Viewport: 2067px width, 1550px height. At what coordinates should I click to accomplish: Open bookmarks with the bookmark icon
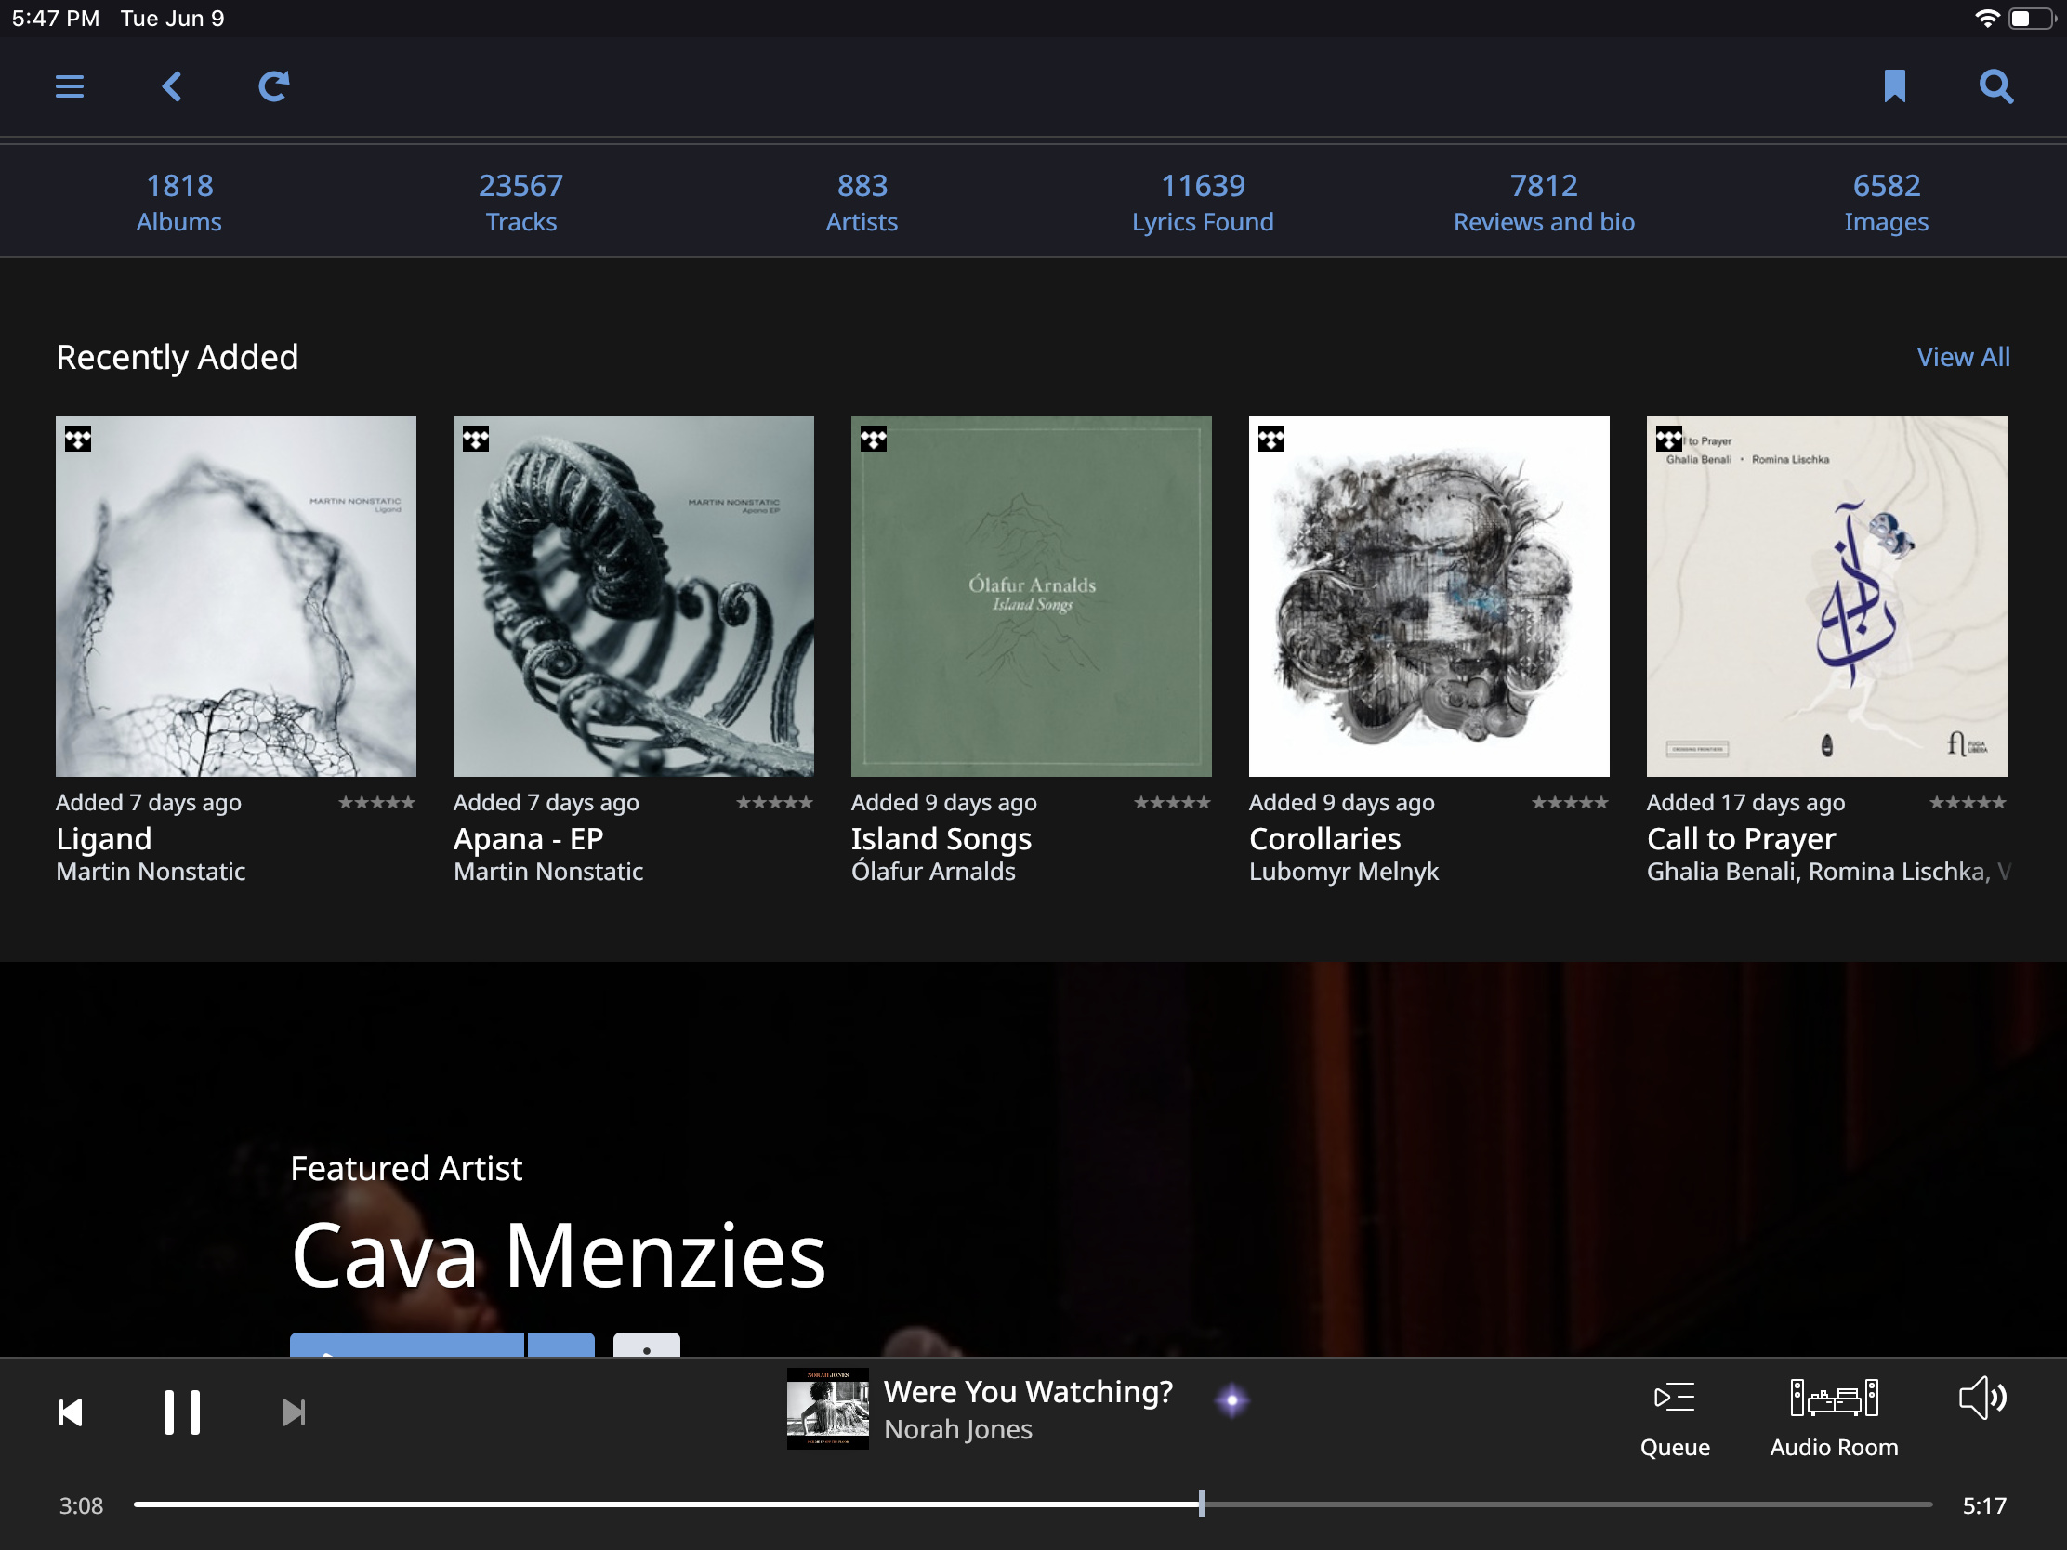(1894, 85)
